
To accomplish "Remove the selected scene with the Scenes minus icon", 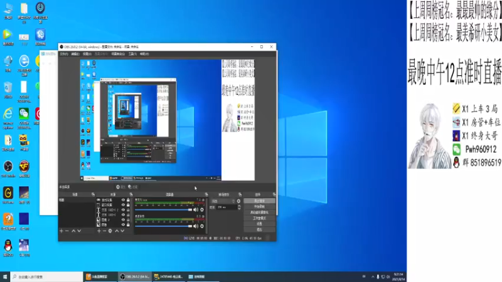I will (x=67, y=231).
